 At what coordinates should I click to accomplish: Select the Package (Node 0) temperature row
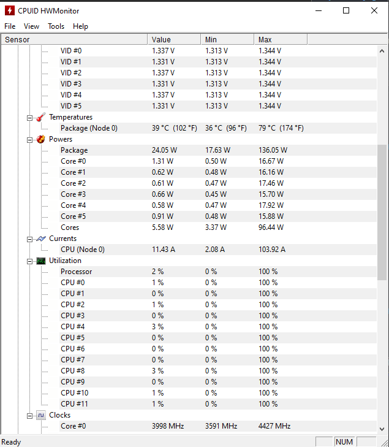[218, 128]
